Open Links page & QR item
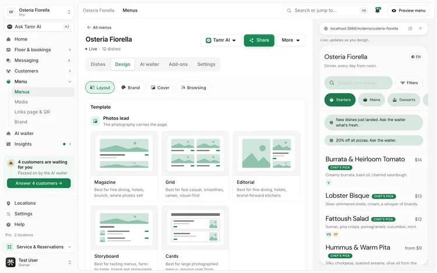437x273 pixels. click(x=43, y=112)
